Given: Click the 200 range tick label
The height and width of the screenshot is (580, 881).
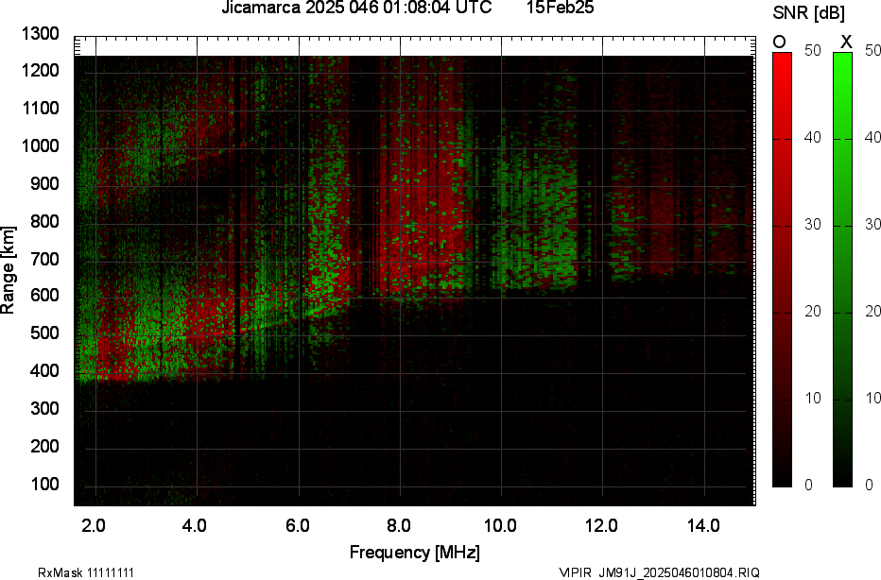Looking at the screenshot, I should pos(44,446).
